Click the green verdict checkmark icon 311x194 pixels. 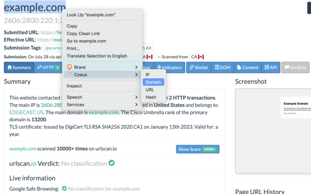pyautogui.click(x=111, y=163)
